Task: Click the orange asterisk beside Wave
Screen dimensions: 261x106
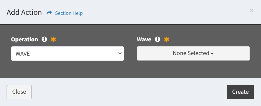Action: (x=167, y=39)
